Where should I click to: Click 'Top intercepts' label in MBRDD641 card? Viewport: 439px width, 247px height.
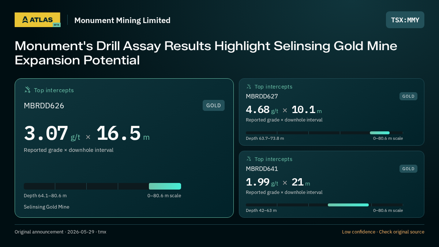click(273, 159)
